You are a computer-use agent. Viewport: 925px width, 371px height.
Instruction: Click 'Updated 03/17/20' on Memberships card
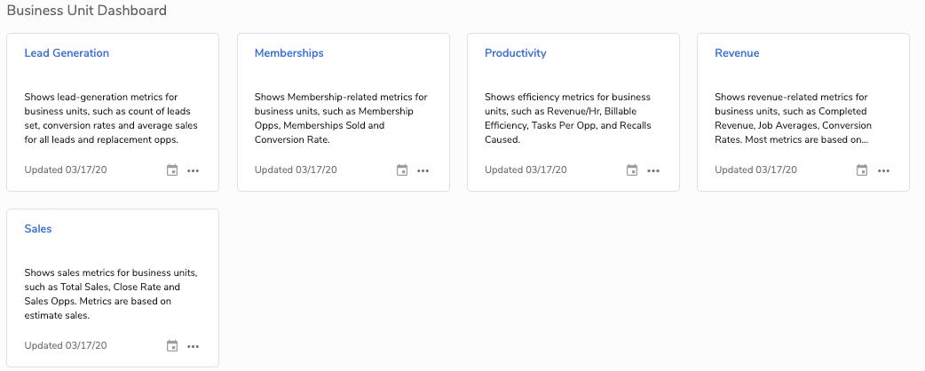(x=296, y=170)
